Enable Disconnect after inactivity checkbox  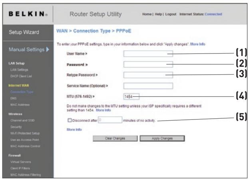(70, 120)
